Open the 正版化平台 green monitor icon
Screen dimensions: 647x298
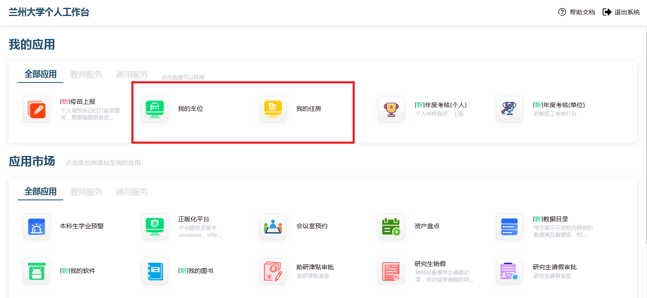(155, 227)
